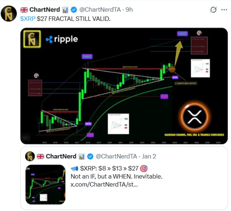This screenshot has height=211, width=231.
Task: Click the bar chart emoji after the top ChartNerd name
Action: coord(66,10)
